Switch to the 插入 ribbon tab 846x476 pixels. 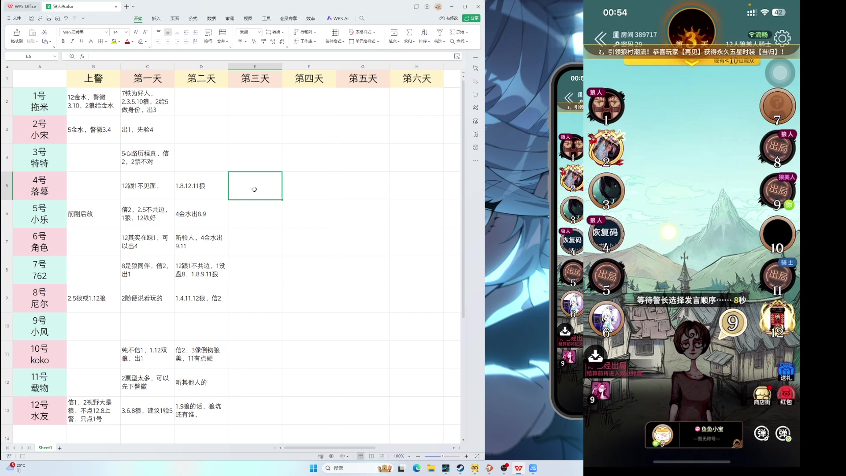click(156, 19)
